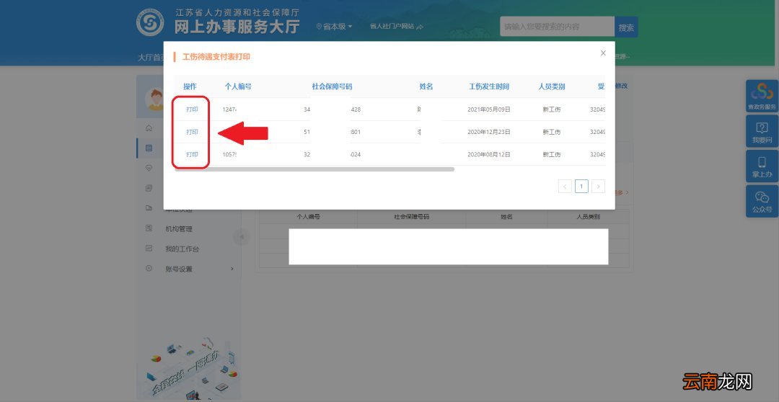The height and width of the screenshot is (402, 779).
Task: Click the 账号设置 gear icon
Action: click(149, 269)
